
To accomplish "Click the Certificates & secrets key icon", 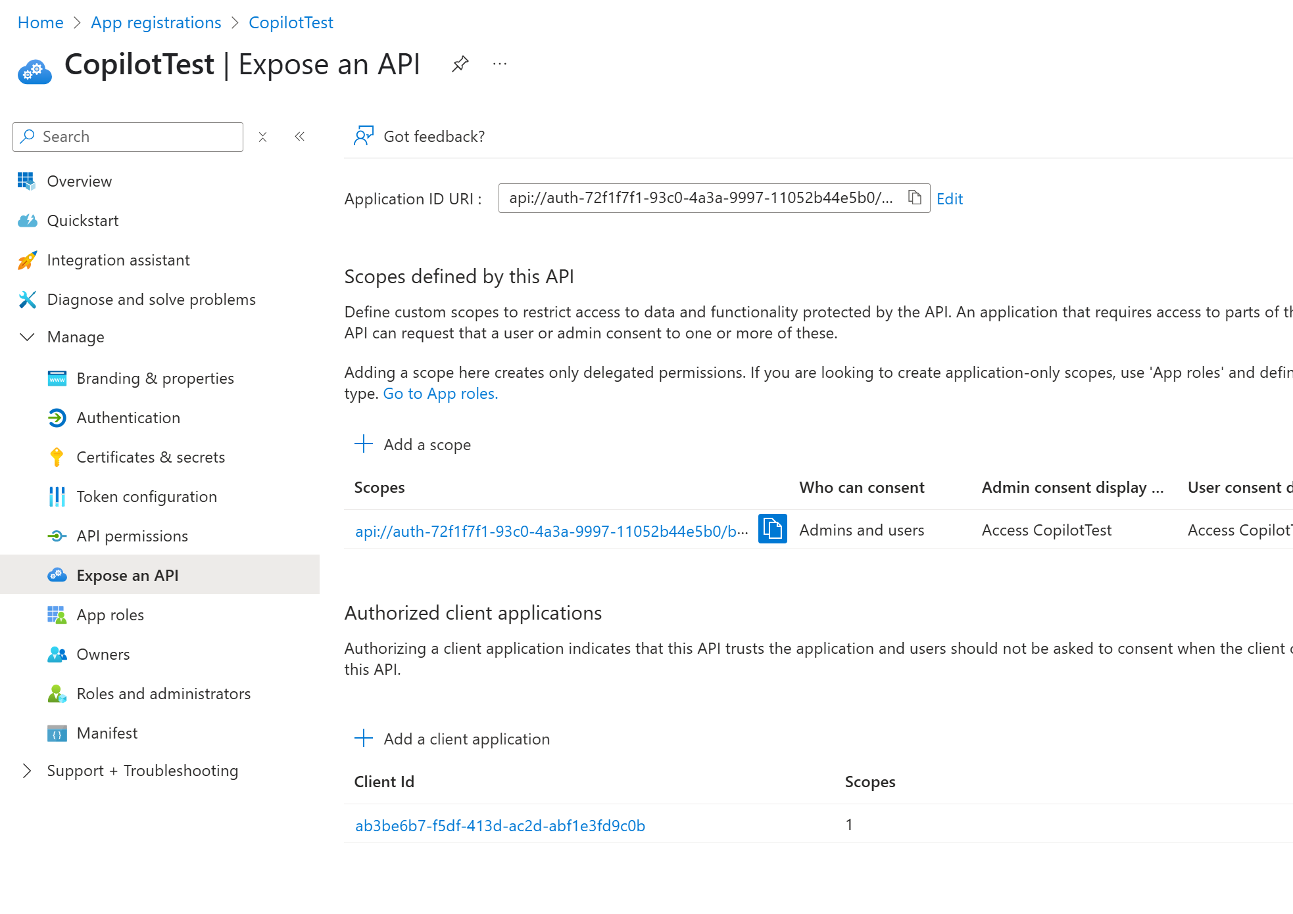I will click(57, 457).
